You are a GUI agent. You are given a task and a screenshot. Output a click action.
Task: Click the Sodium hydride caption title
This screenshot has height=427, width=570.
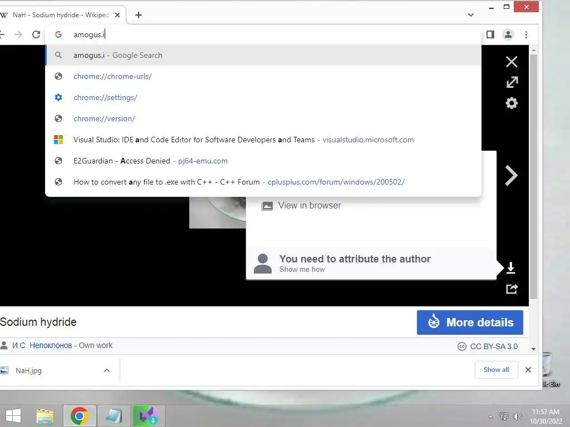(38, 322)
